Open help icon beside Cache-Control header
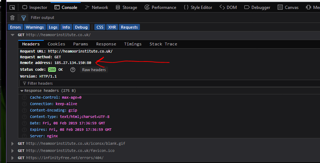Viewport: 320px width, 163px height. click(x=24, y=98)
